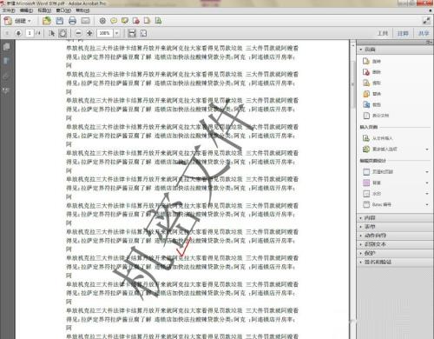
Task: Expand the 保护 (Protection) section
Action: click(395, 253)
